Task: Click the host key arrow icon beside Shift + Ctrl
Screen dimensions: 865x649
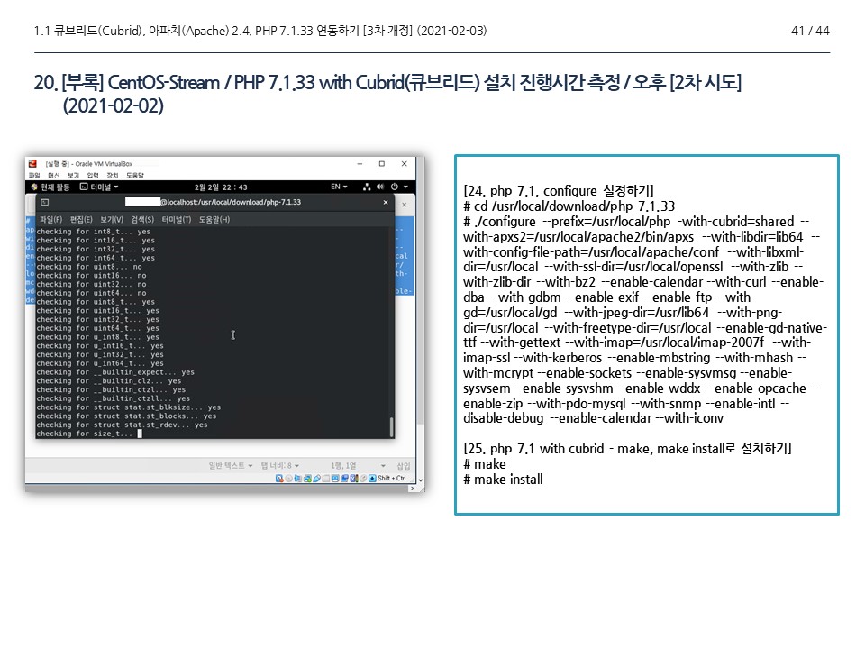Action: tap(372, 479)
